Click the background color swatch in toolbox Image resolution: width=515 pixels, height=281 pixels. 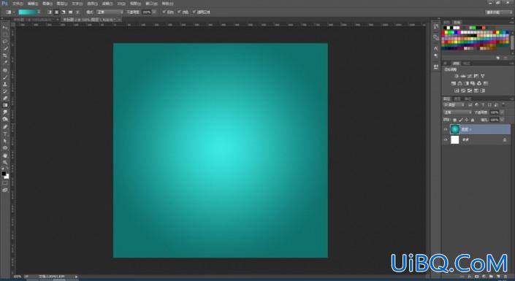pyautogui.click(x=7, y=177)
